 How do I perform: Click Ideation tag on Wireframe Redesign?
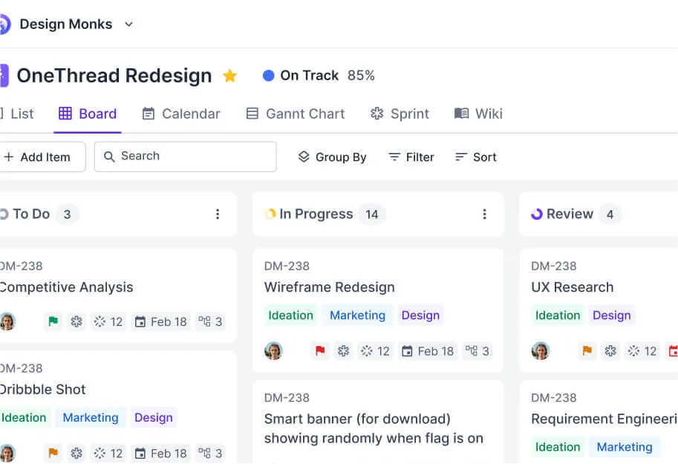point(290,316)
